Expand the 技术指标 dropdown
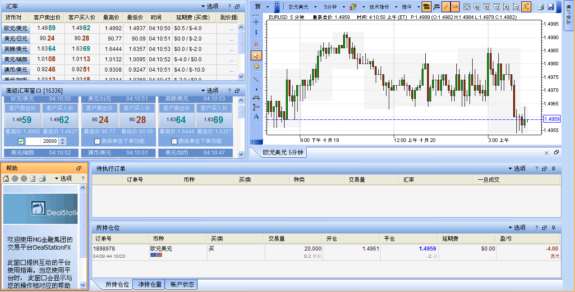The image size is (575, 292). pyautogui.click(x=383, y=7)
